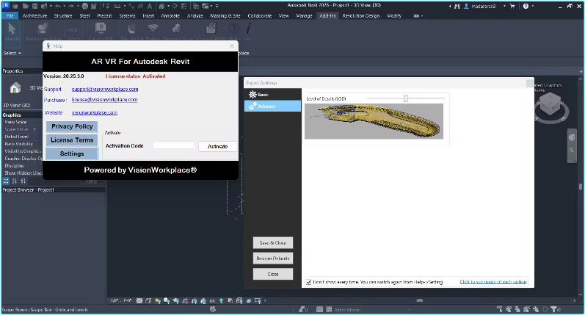Click the LOD model preview thumbnail
The image size is (585, 315).
pyautogui.click(x=374, y=121)
